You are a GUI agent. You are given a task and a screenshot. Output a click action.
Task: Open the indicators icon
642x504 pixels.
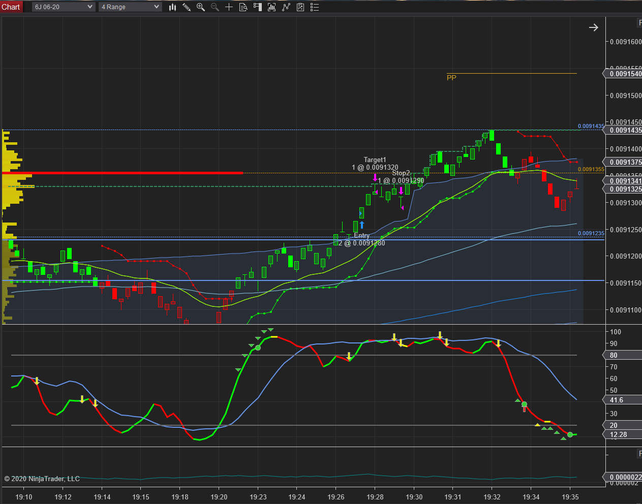pyautogui.click(x=286, y=7)
